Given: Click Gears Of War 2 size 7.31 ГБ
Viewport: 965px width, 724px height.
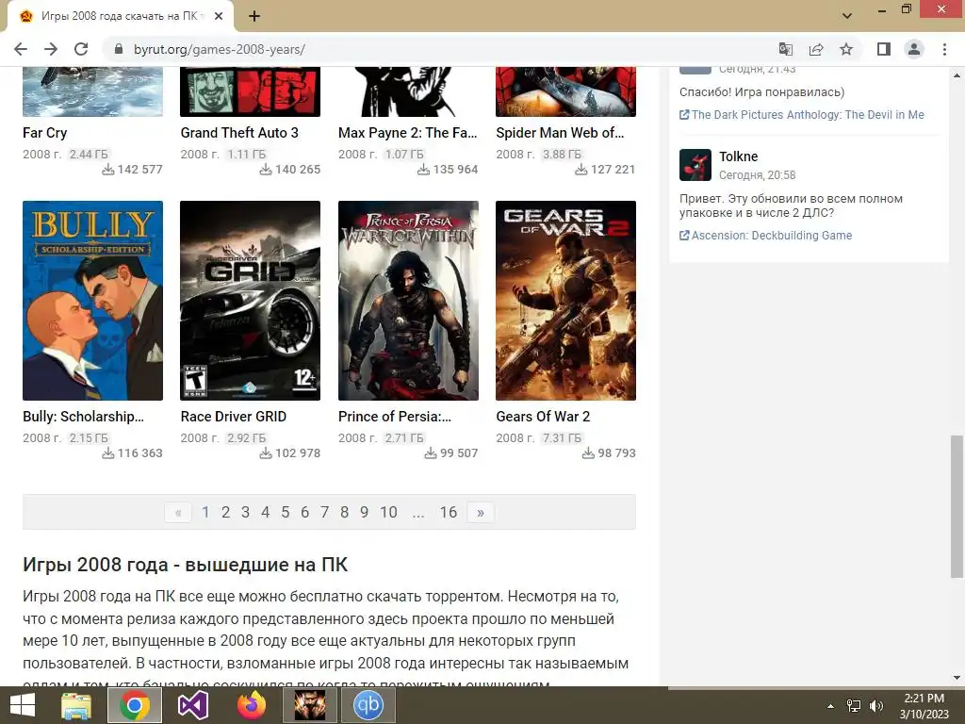Looking at the screenshot, I should (x=562, y=437).
